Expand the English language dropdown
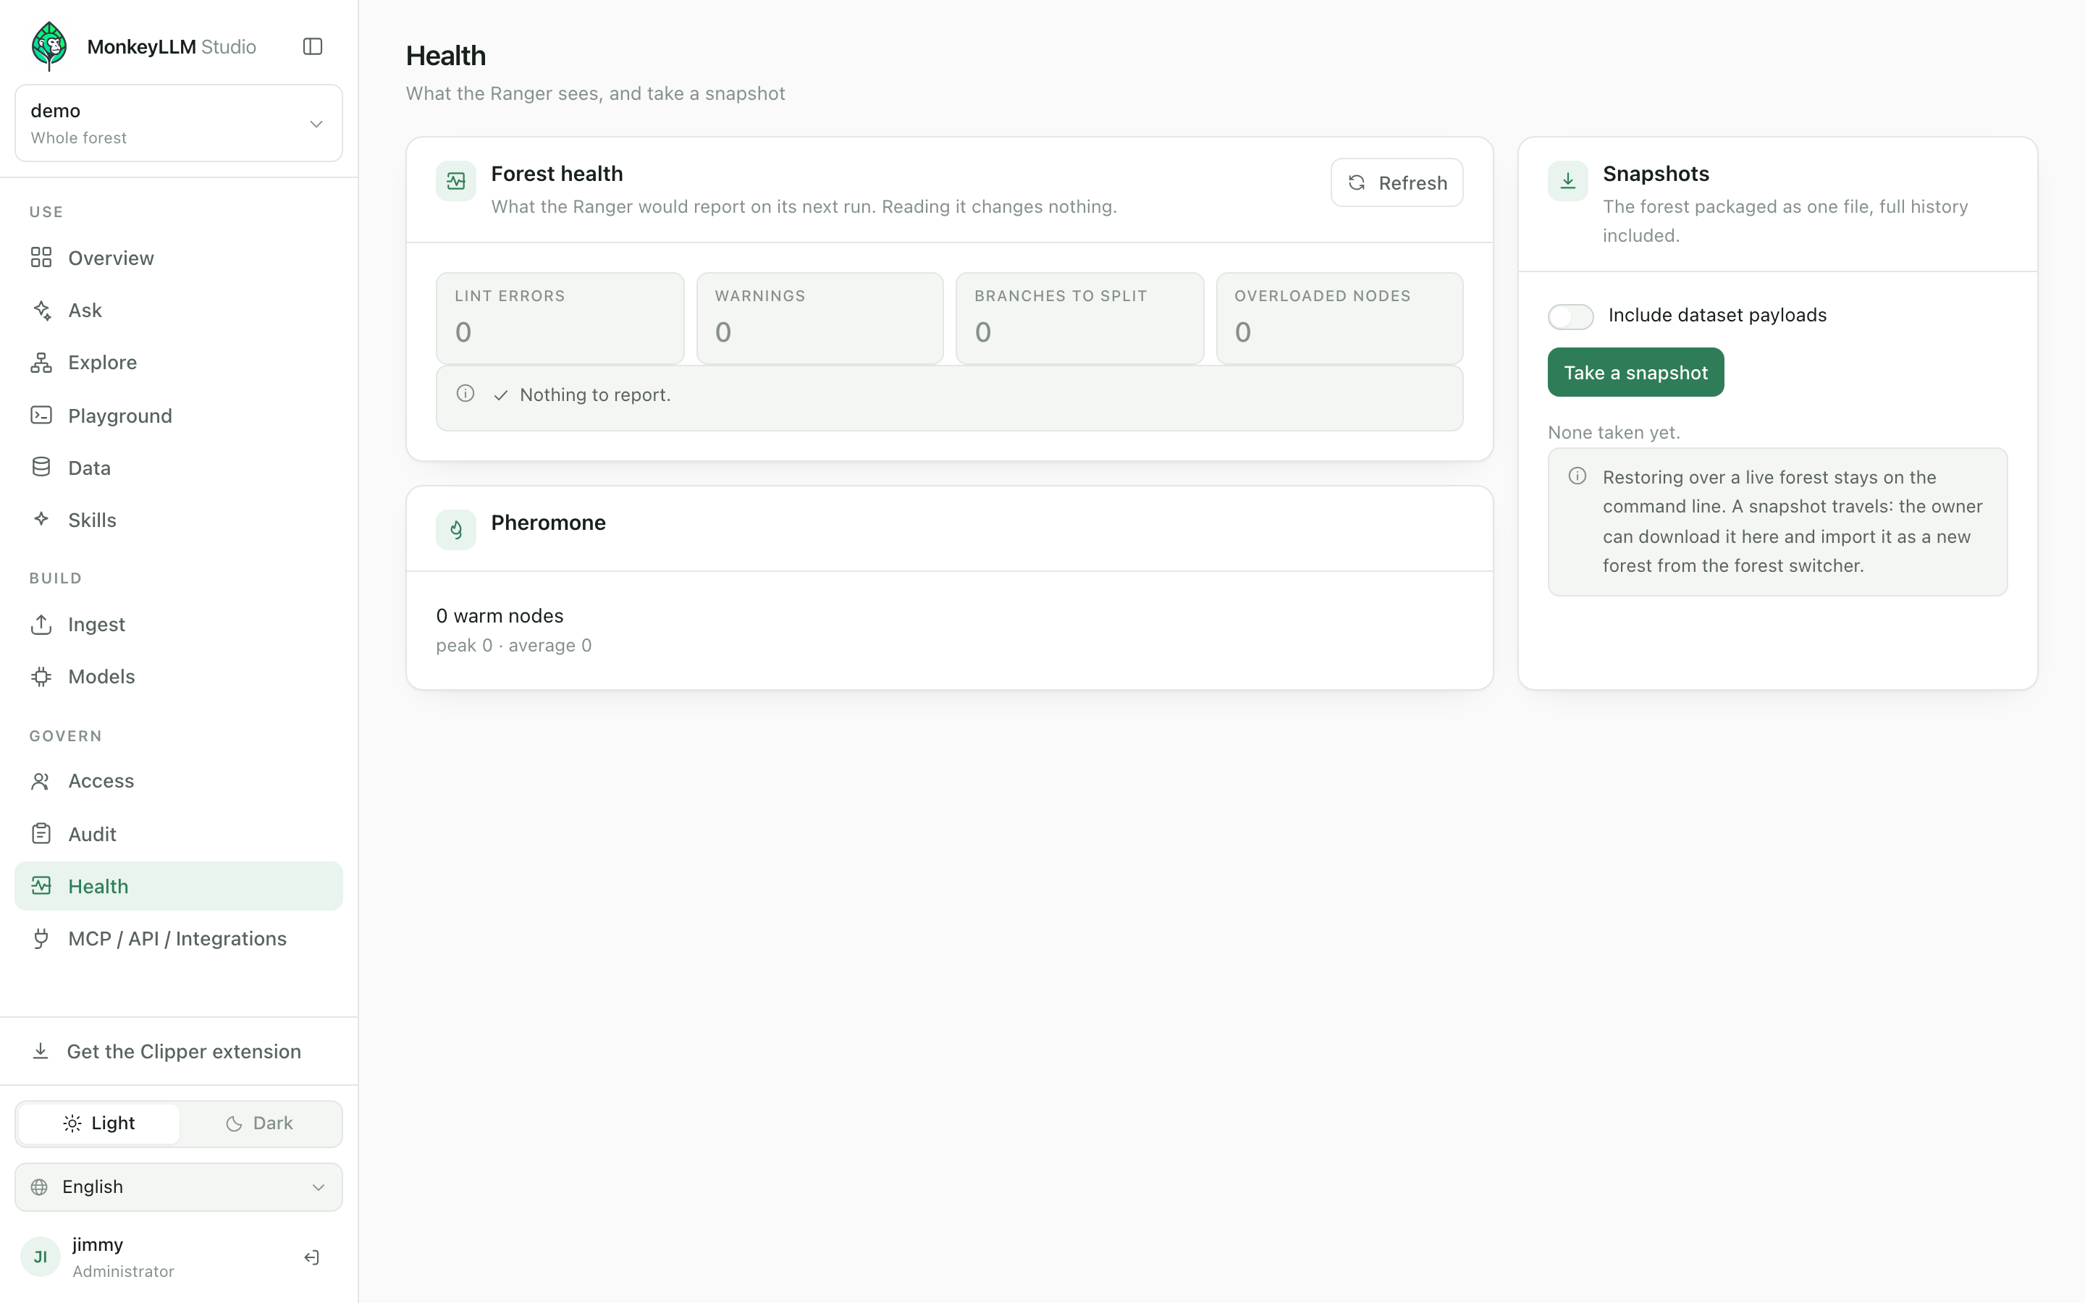 point(178,1186)
